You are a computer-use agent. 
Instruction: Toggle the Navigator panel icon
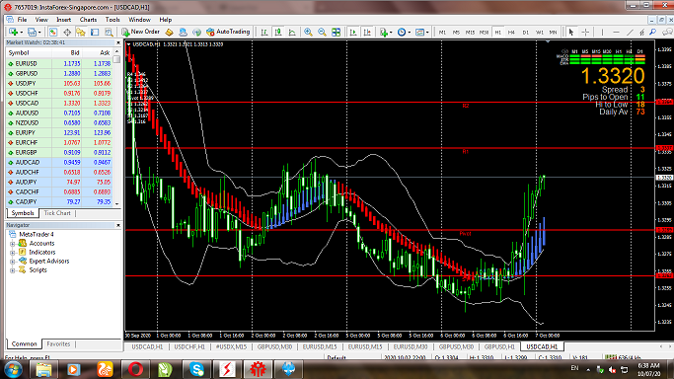[81, 32]
